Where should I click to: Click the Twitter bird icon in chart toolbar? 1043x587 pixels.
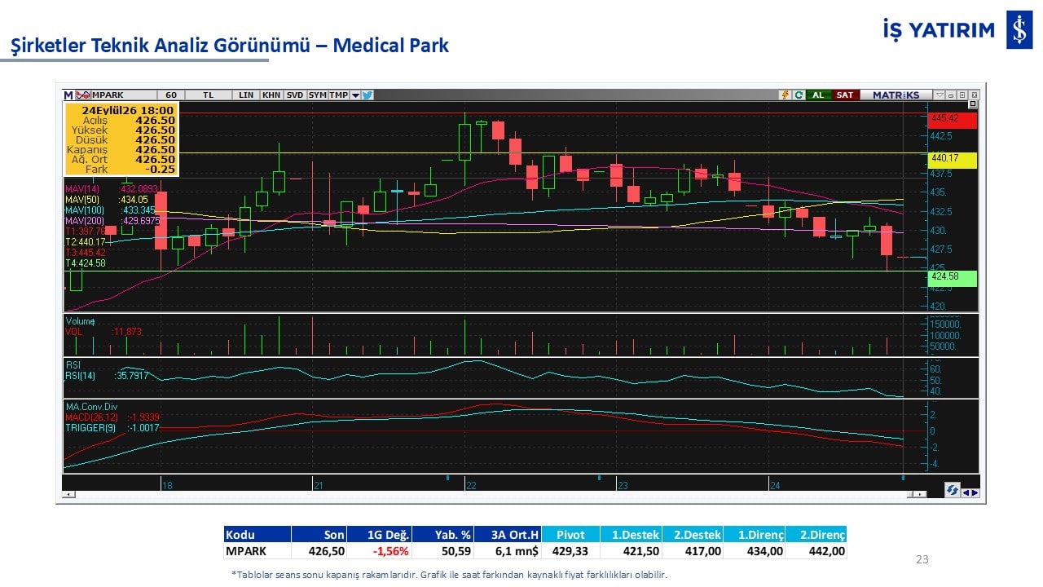click(367, 95)
